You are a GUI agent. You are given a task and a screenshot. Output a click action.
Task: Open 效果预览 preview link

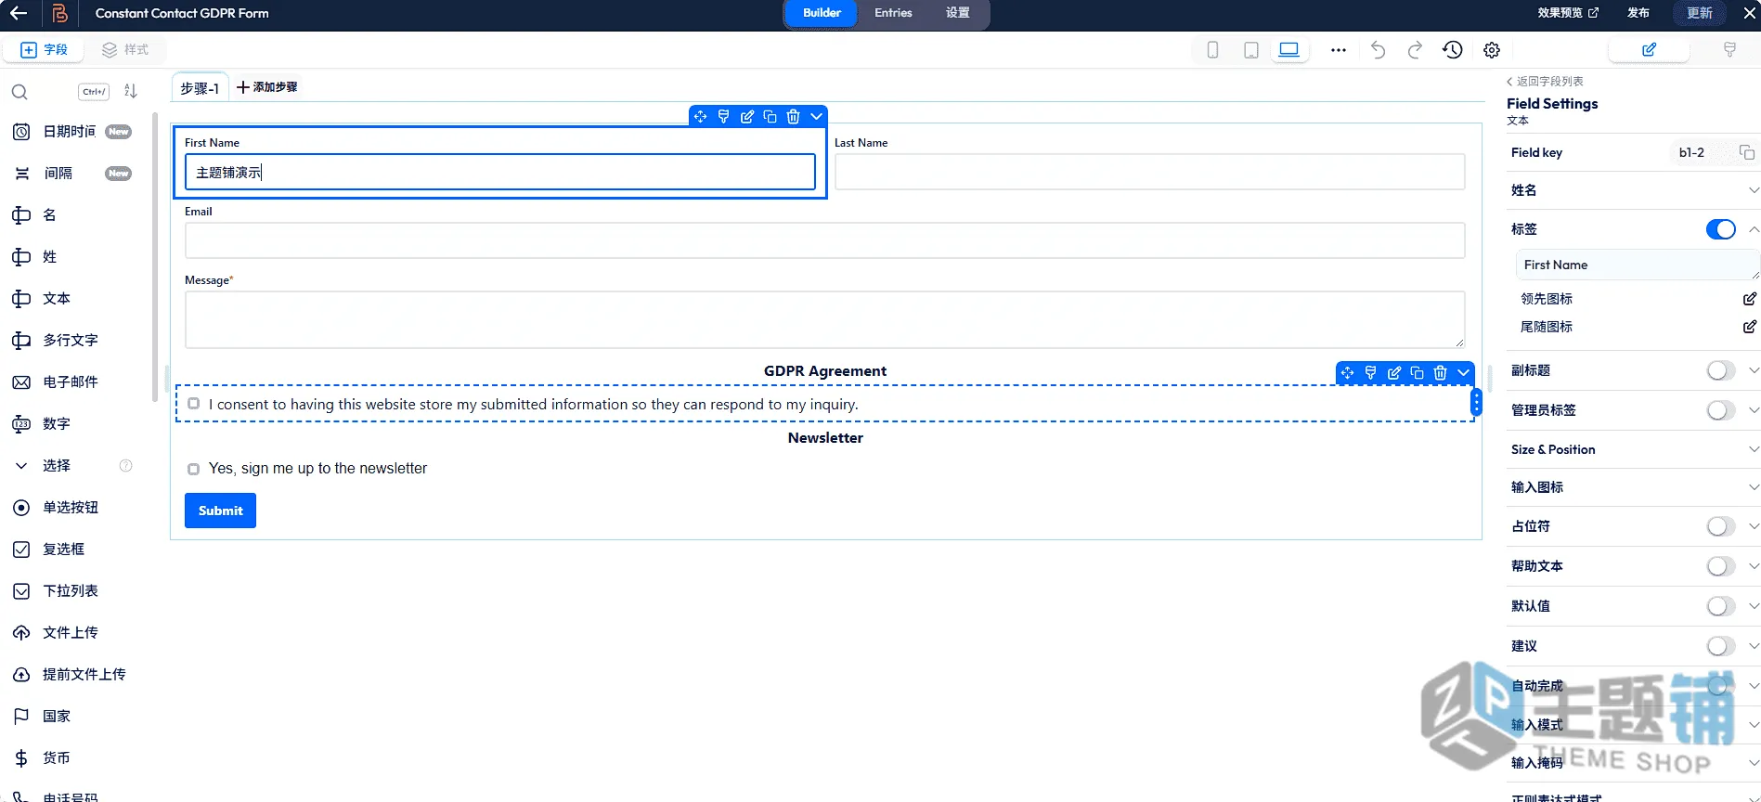(x=1568, y=13)
